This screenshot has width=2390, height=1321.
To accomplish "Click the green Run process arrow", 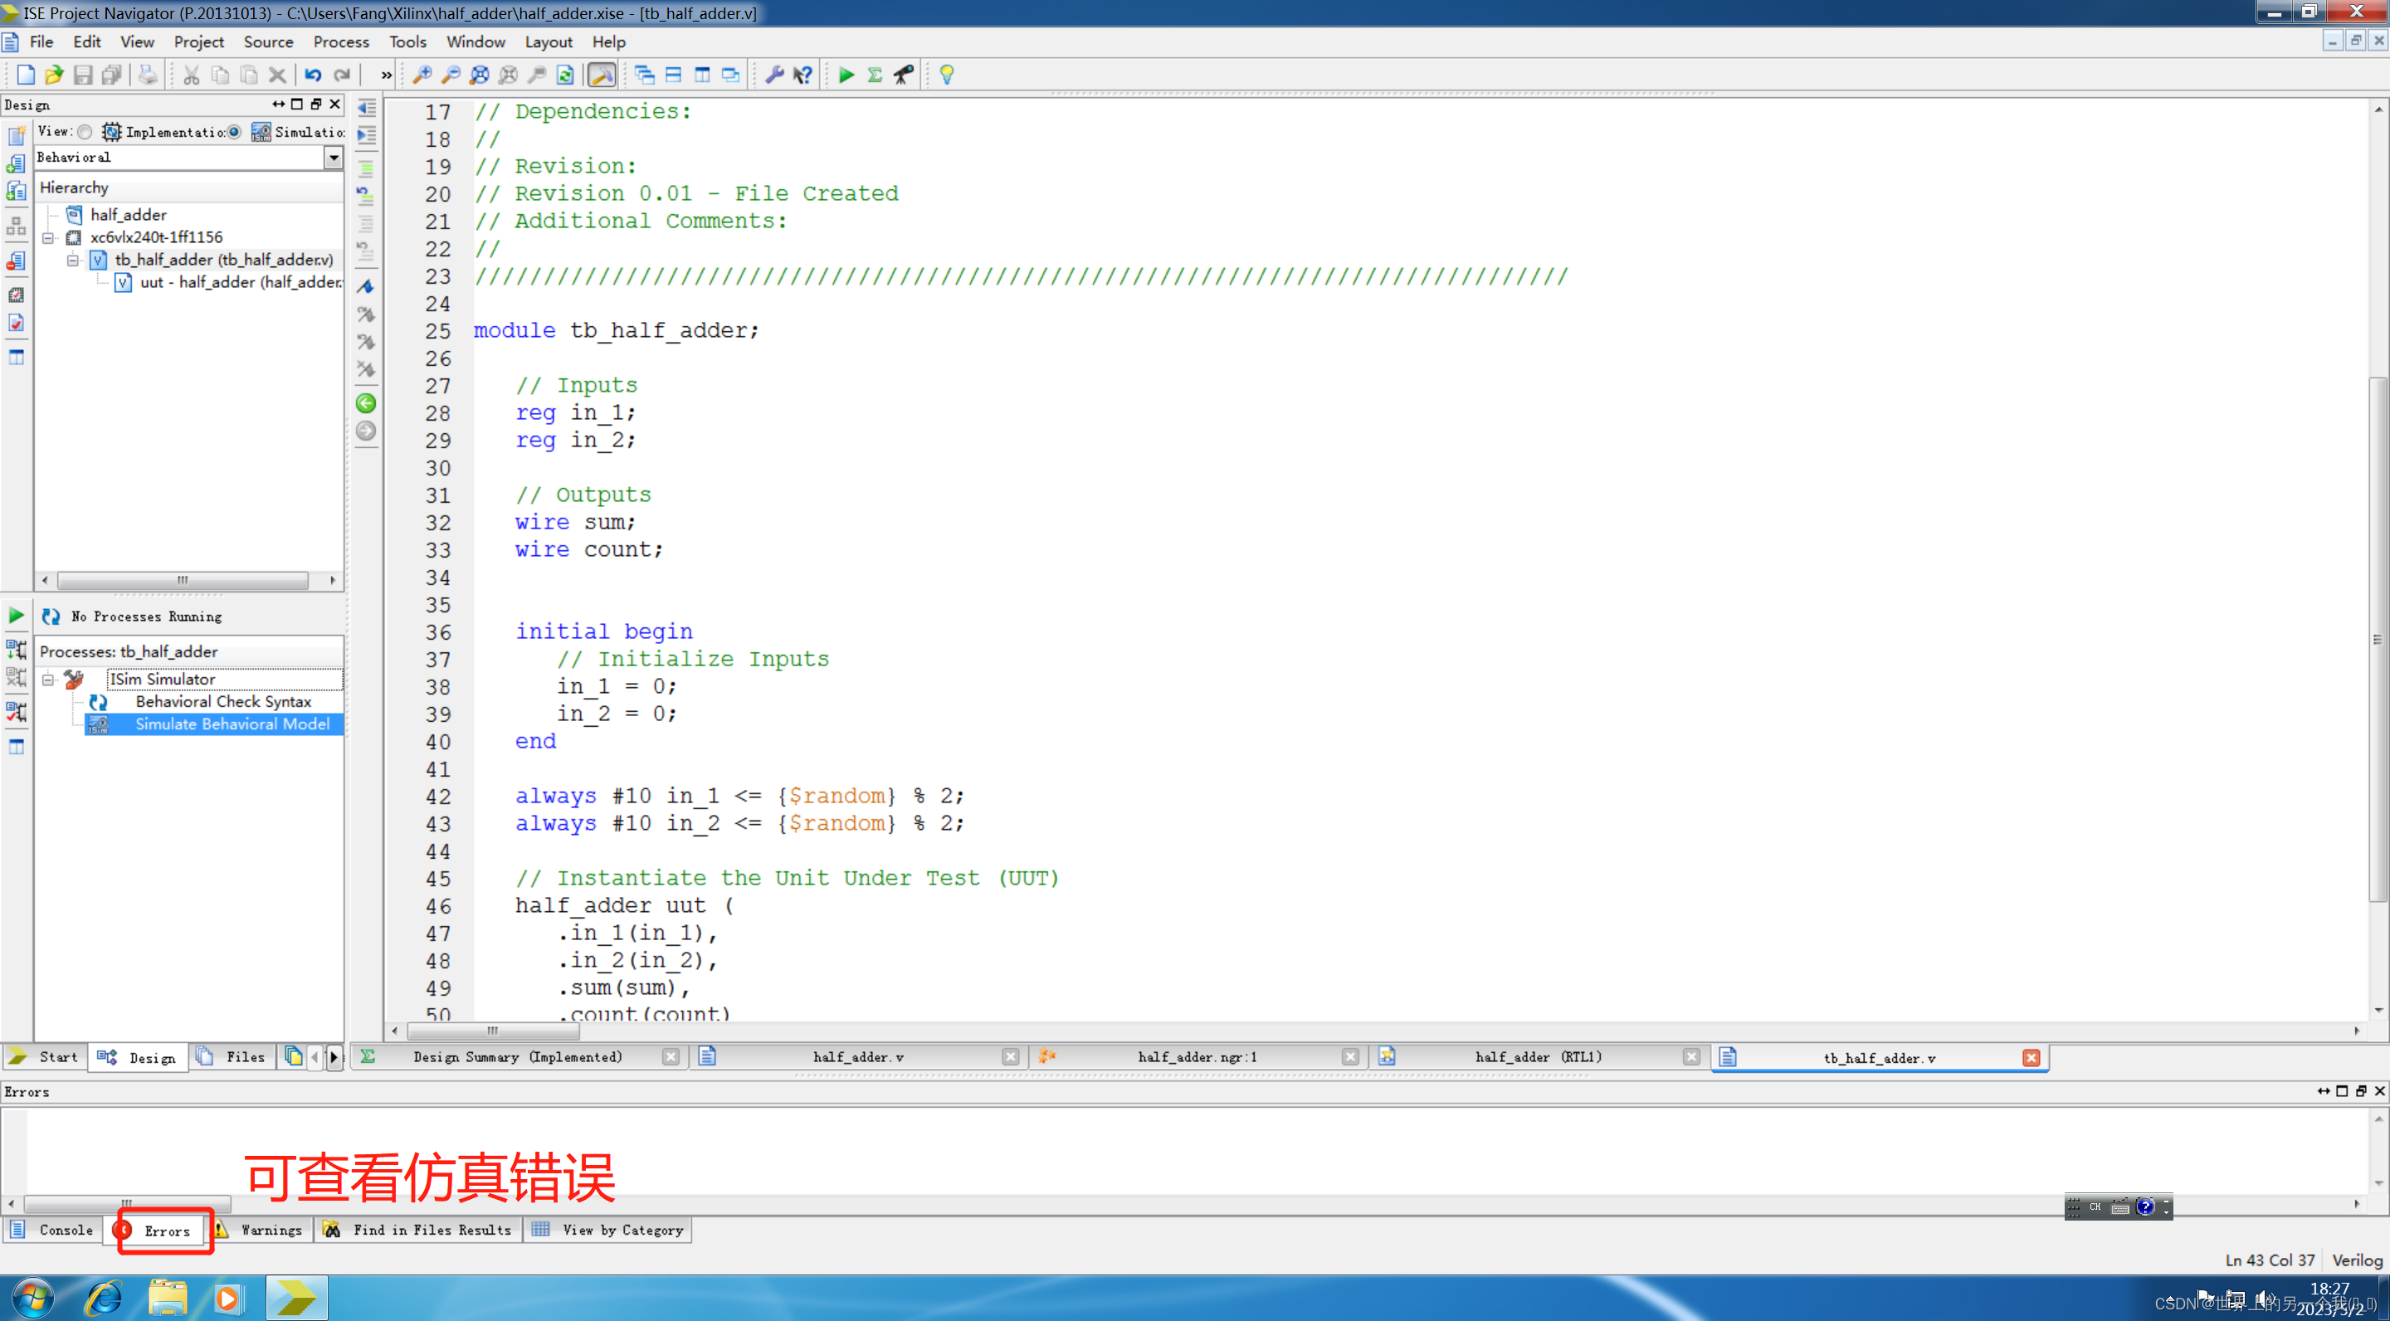I will [x=846, y=76].
